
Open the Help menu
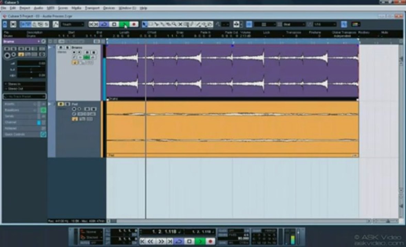pos(143,8)
